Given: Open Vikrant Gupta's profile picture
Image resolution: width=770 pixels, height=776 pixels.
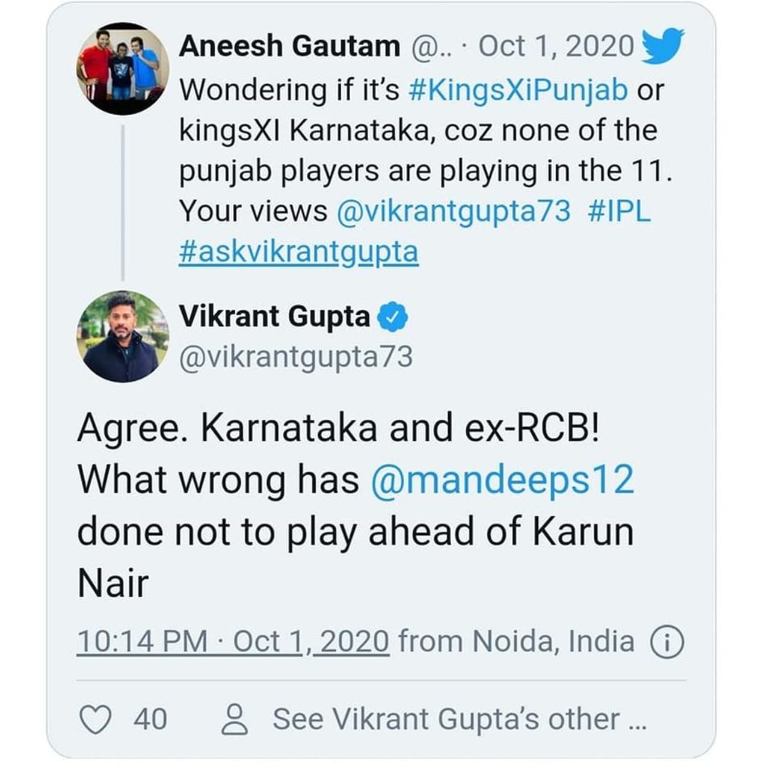Looking at the screenshot, I should click(x=122, y=336).
